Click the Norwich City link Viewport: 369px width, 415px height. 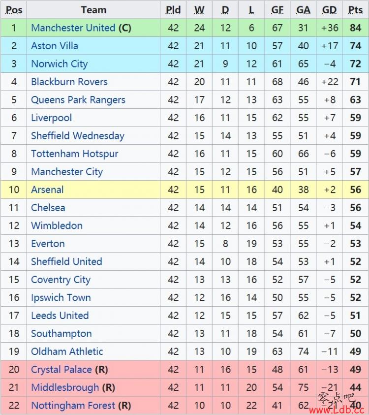click(59, 64)
